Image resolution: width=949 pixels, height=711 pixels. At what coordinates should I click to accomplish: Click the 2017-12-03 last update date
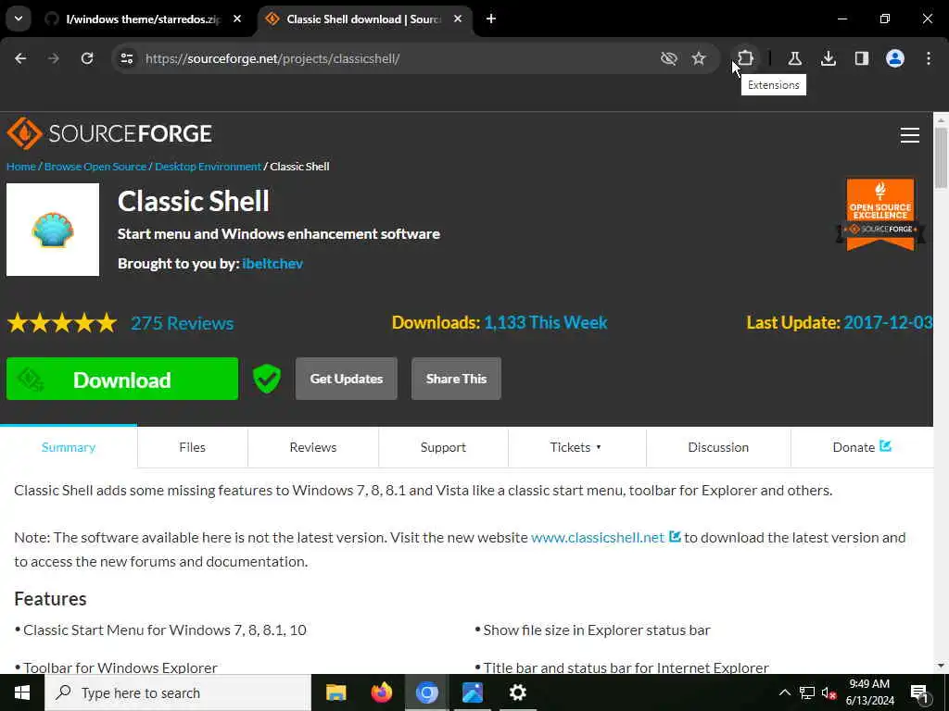888,322
